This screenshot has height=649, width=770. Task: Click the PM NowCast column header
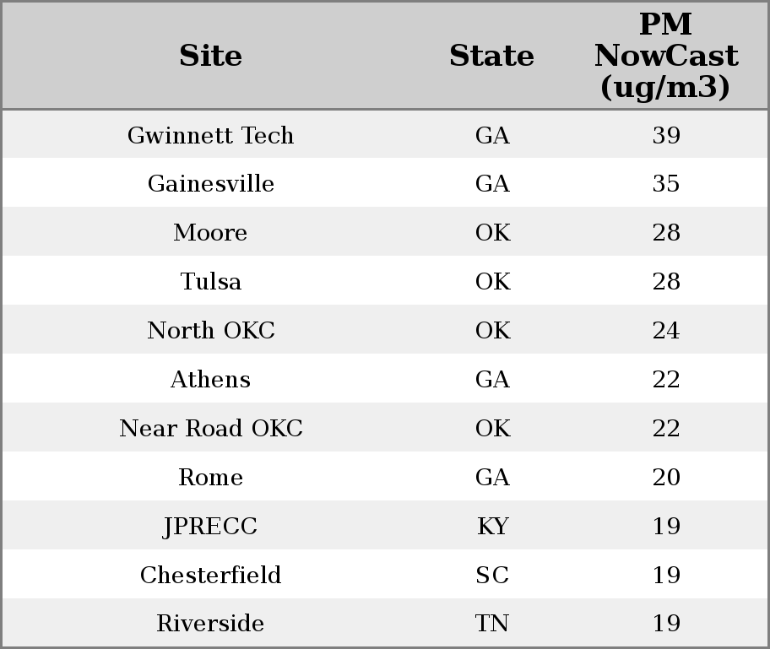click(x=666, y=56)
